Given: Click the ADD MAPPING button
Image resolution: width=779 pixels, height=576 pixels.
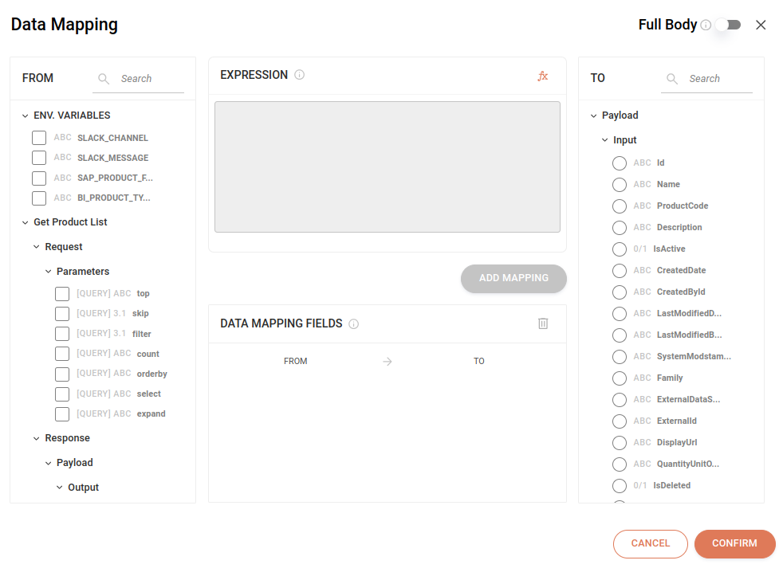Looking at the screenshot, I should click(x=513, y=279).
